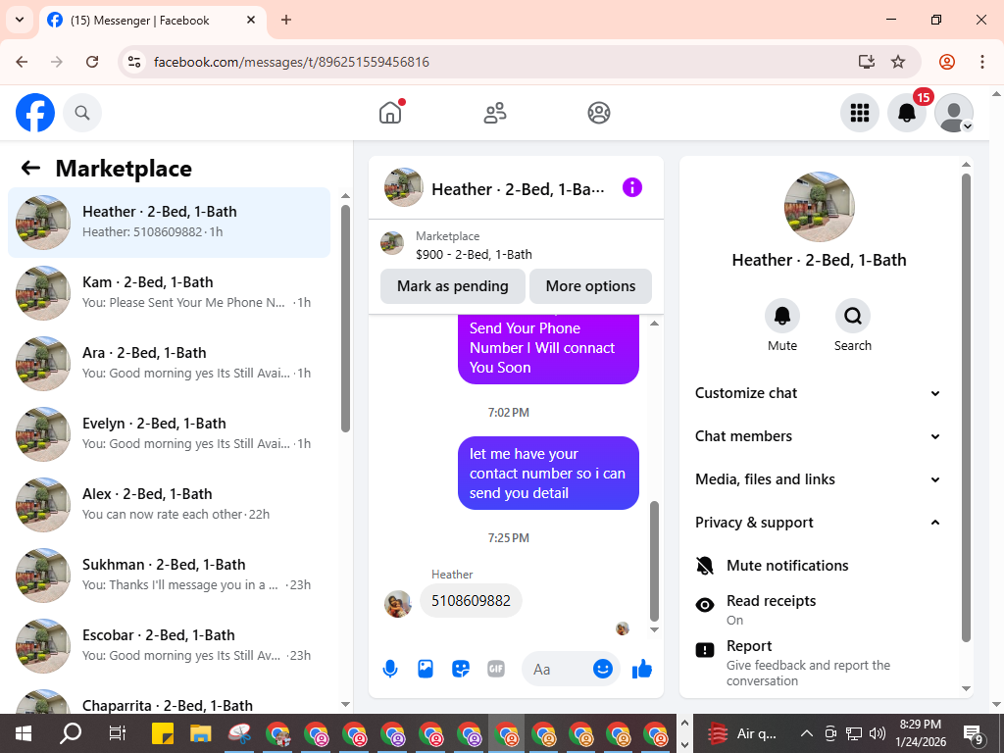Click the info panel scrollbar
Screen dimensions: 1004x753
966,407
